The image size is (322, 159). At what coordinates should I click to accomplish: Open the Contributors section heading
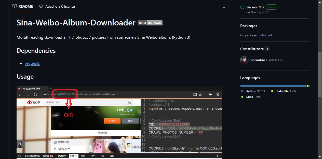click(252, 49)
